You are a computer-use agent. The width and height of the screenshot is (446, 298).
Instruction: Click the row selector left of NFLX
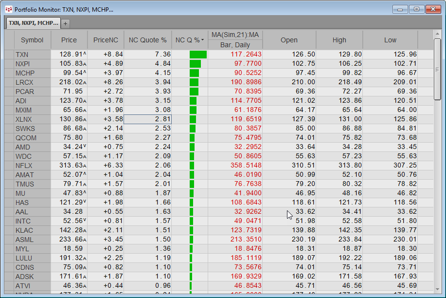[9, 166]
